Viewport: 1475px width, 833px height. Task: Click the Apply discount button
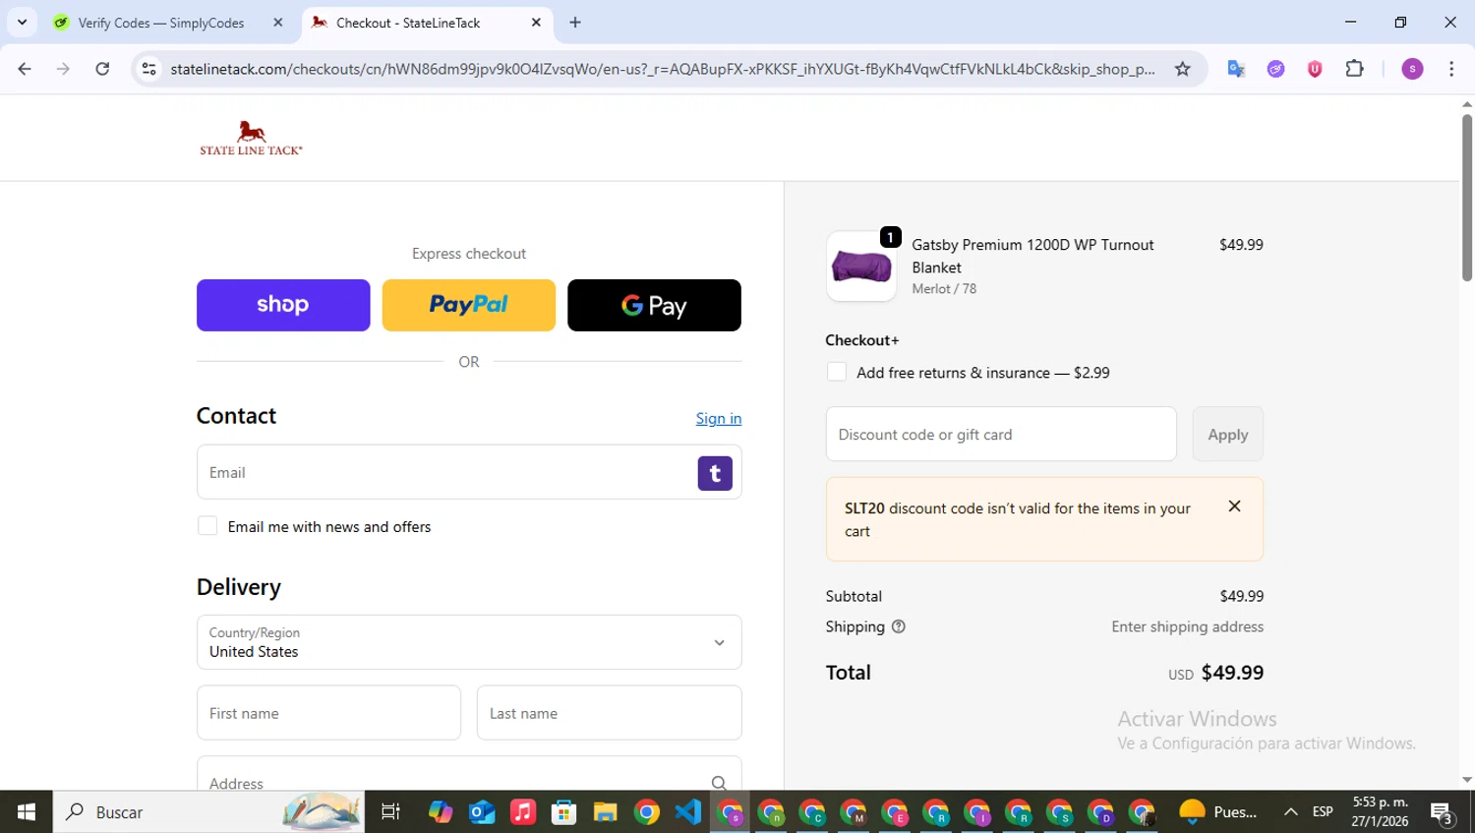click(1227, 434)
